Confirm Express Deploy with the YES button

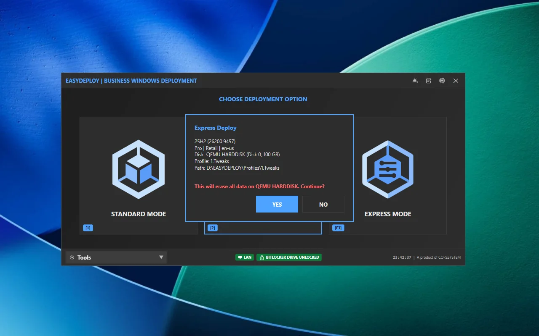point(277,204)
